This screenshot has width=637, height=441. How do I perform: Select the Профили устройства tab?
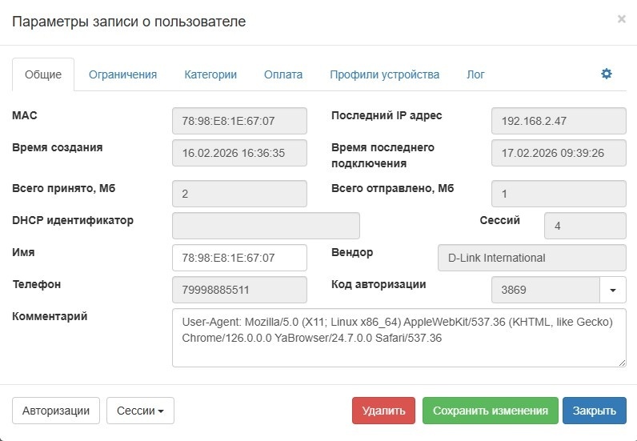coord(384,74)
